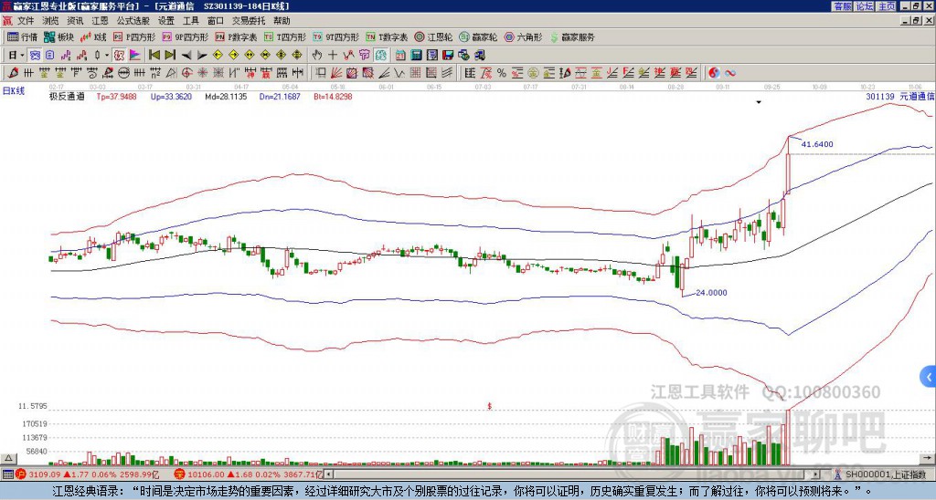Toggle the crosshair cursor plus button
This screenshot has width=936, height=500.
pos(333,55)
